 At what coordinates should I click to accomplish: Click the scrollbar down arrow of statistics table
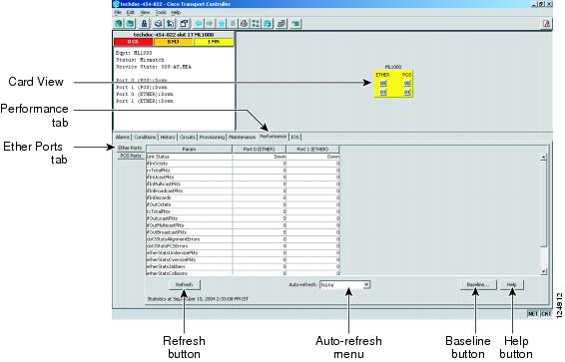pyautogui.click(x=544, y=271)
